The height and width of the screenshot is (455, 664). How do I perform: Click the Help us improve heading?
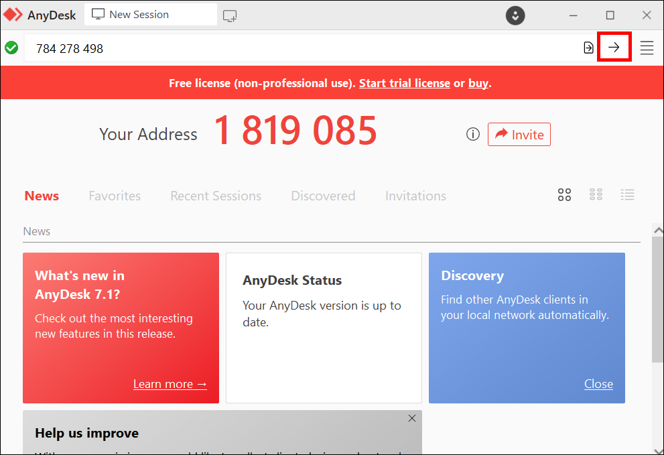coord(87,433)
